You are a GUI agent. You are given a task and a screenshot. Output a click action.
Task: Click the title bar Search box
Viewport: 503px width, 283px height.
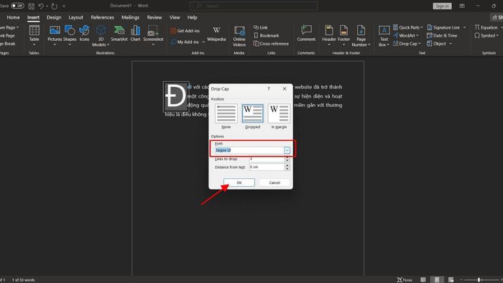(x=254, y=6)
